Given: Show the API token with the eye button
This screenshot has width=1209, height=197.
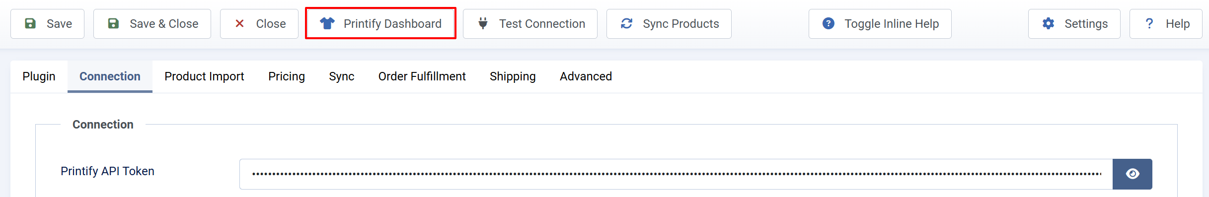Looking at the screenshot, I should point(1133,174).
